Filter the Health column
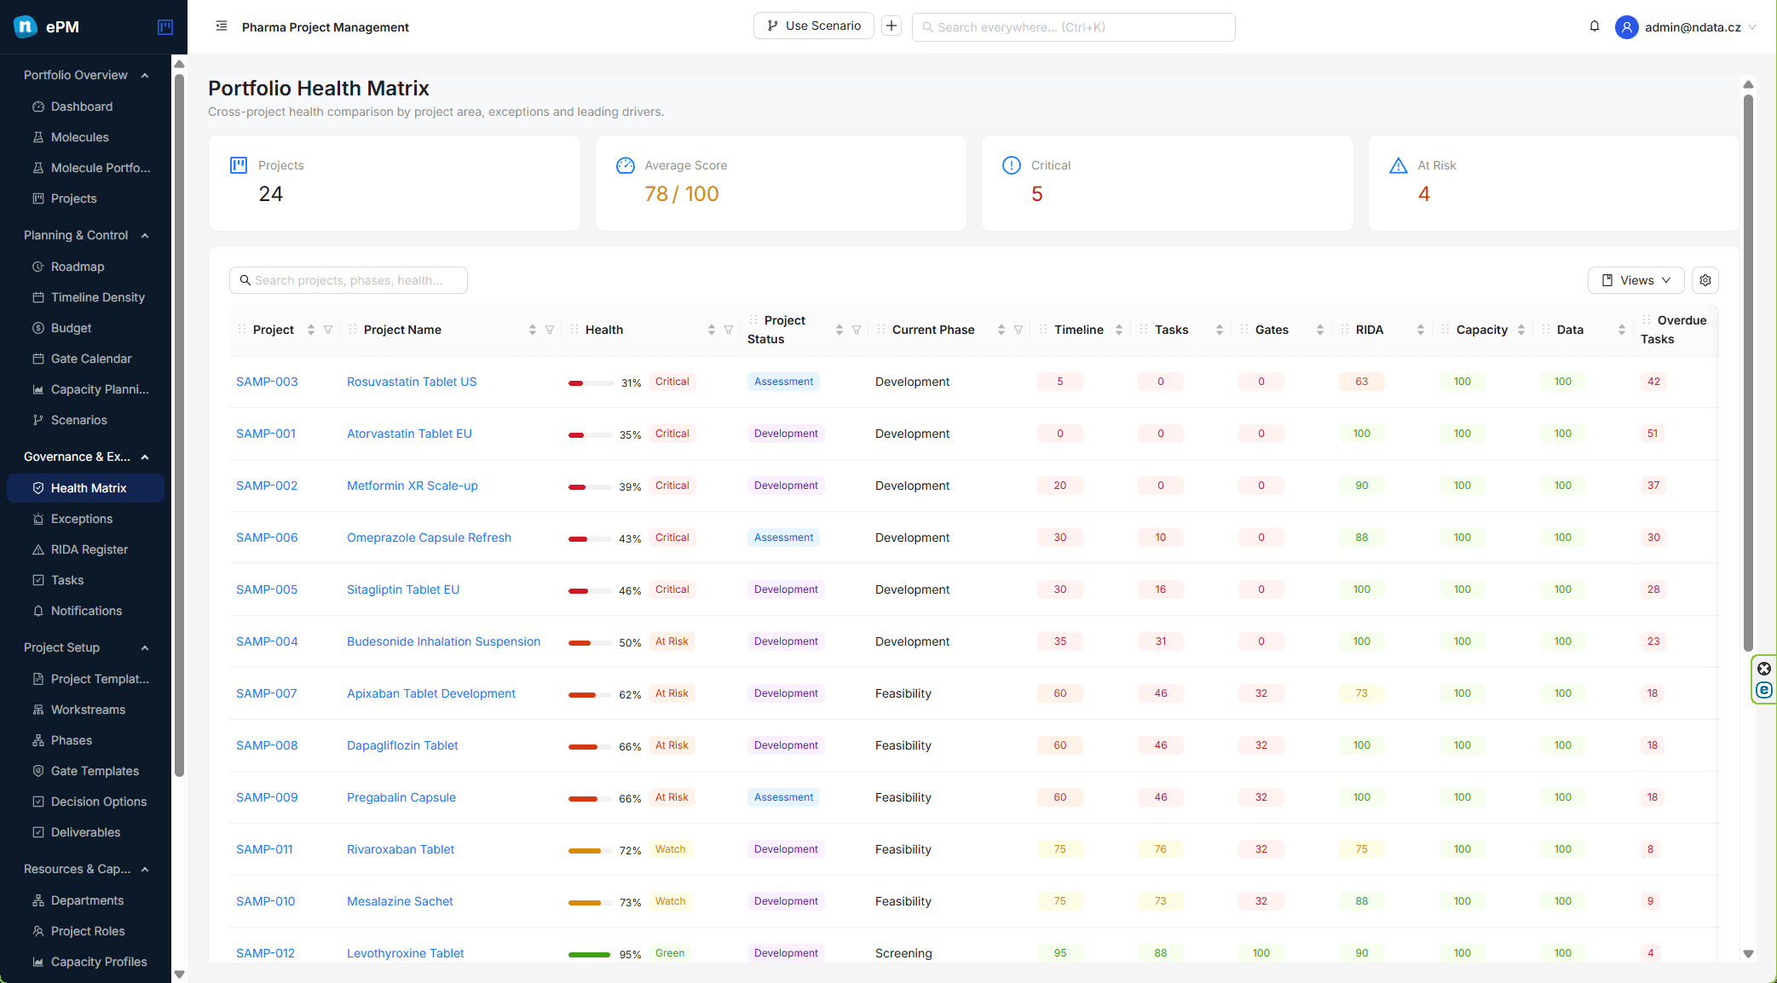1777x983 pixels. [729, 330]
